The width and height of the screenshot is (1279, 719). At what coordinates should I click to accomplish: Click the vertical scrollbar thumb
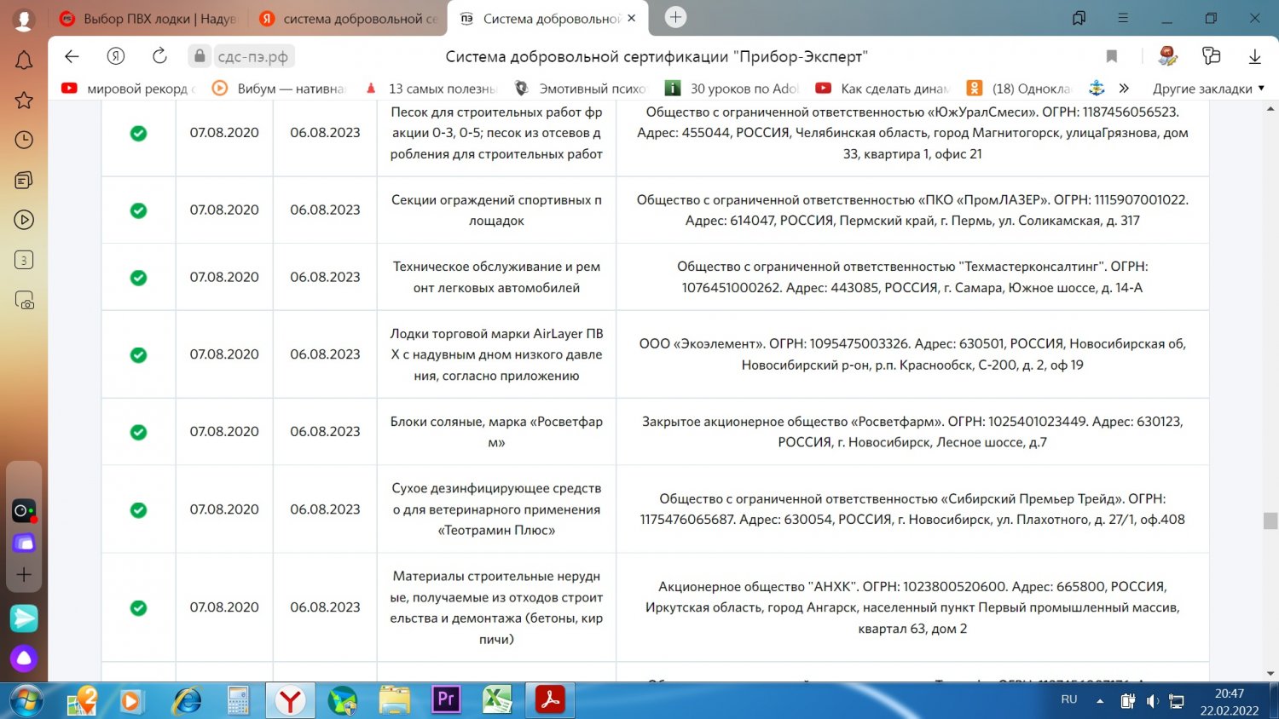click(1270, 521)
